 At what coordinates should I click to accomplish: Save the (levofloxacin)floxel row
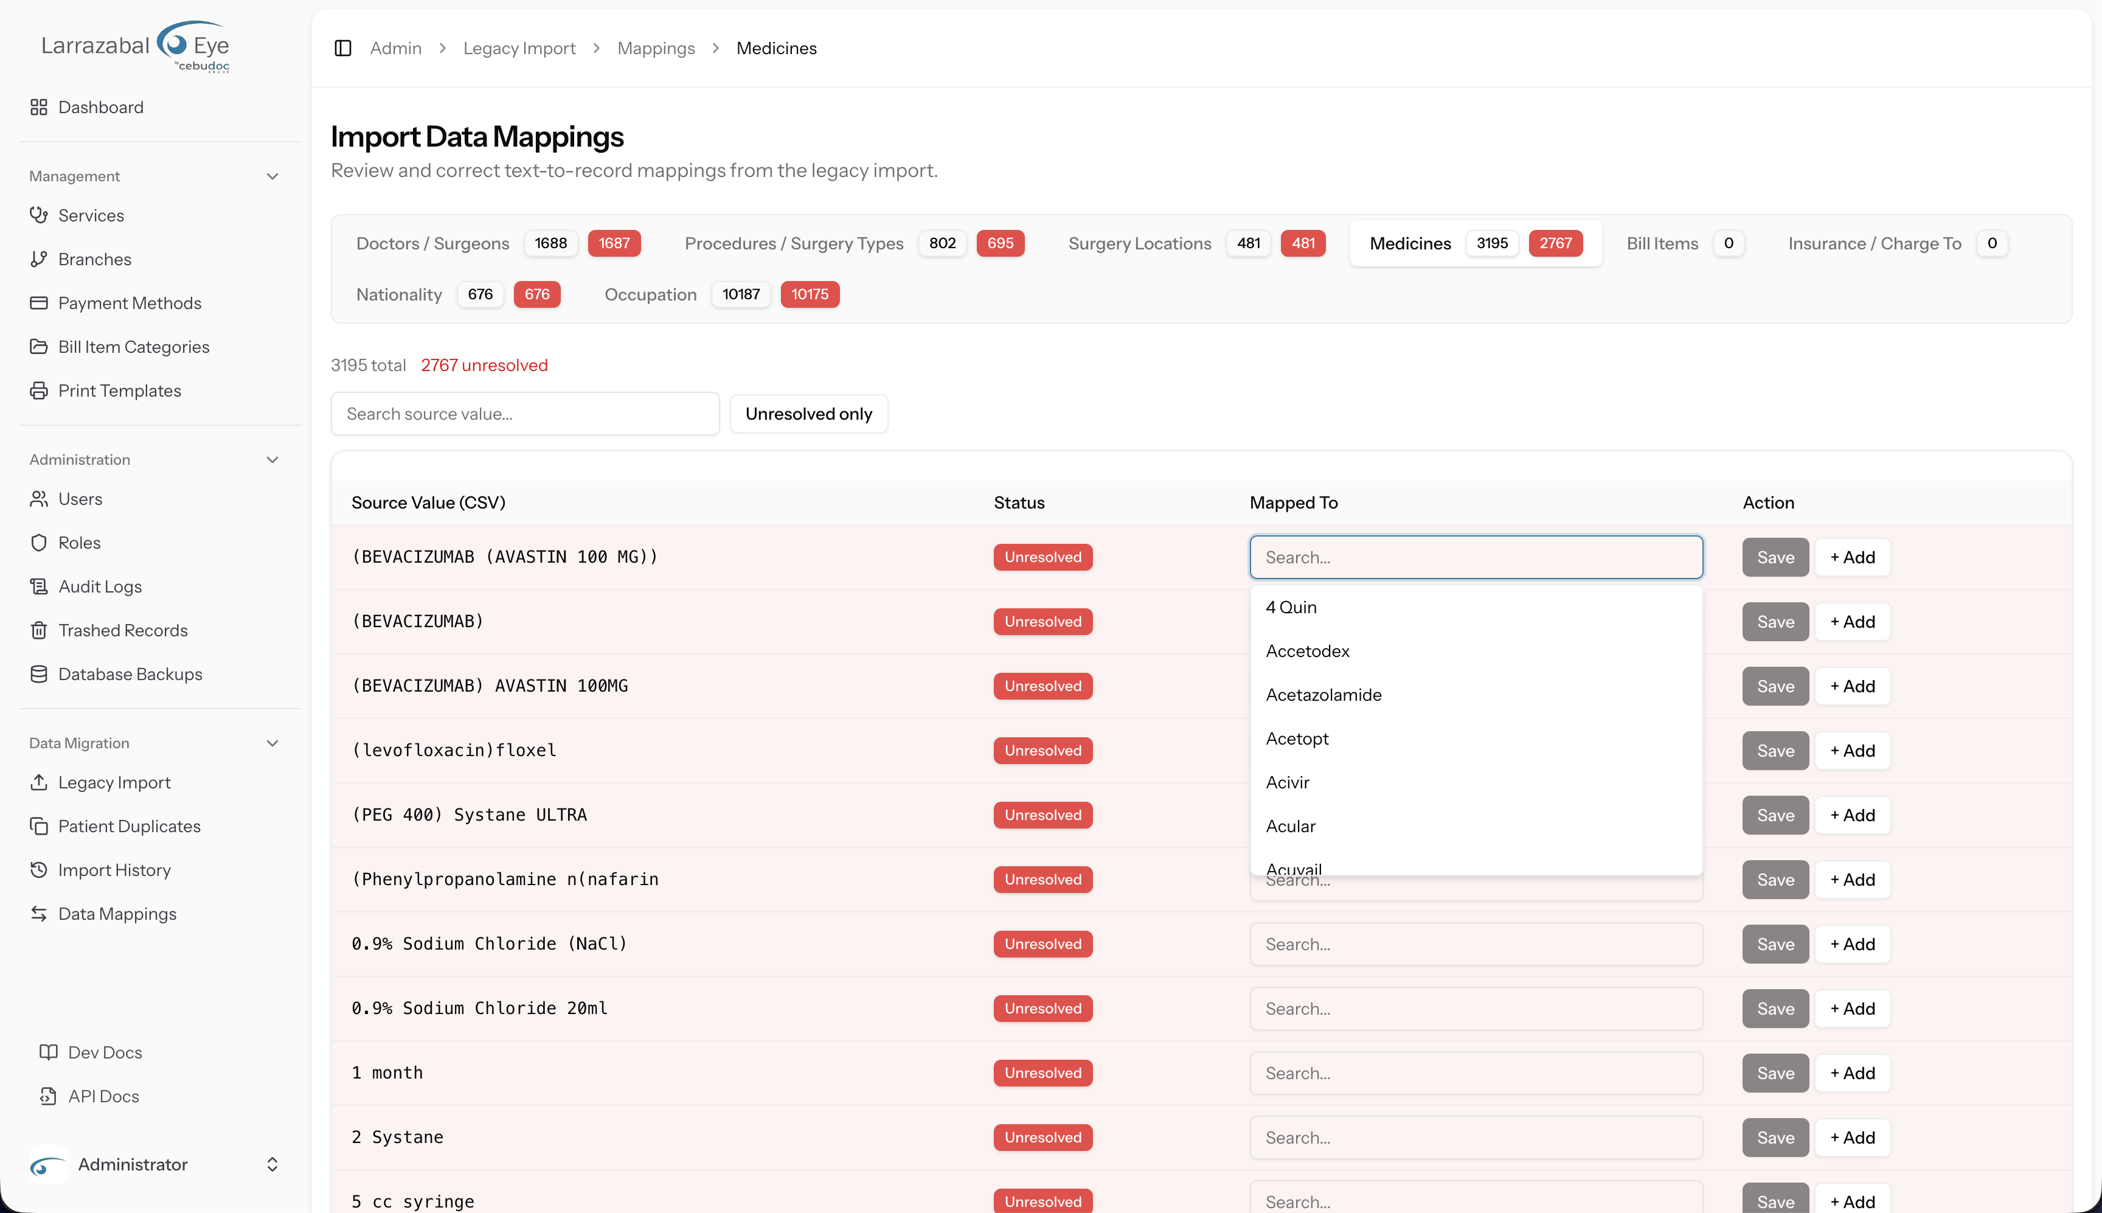pos(1775,751)
